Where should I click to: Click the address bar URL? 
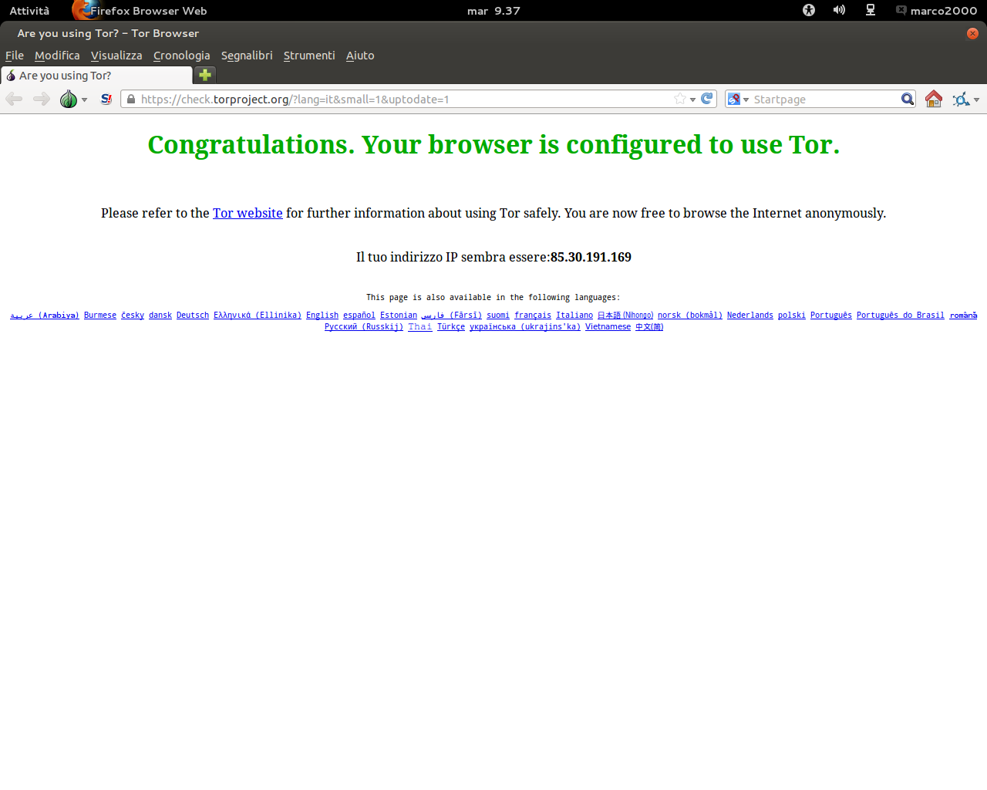pyautogui.click(x=295, y=99)
